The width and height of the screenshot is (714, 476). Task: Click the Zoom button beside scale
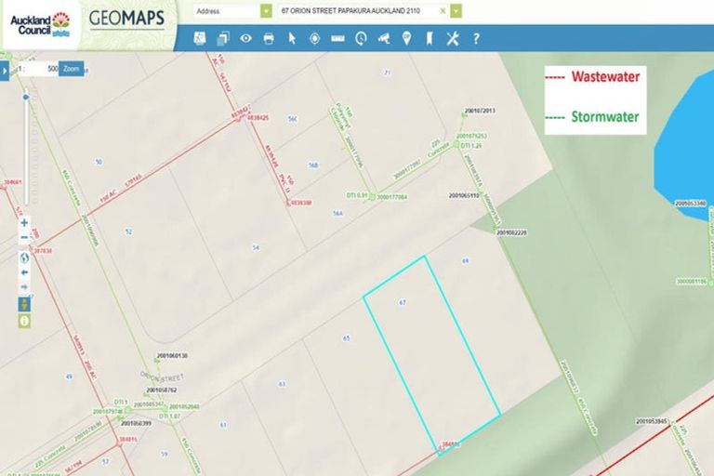point(72,69)
